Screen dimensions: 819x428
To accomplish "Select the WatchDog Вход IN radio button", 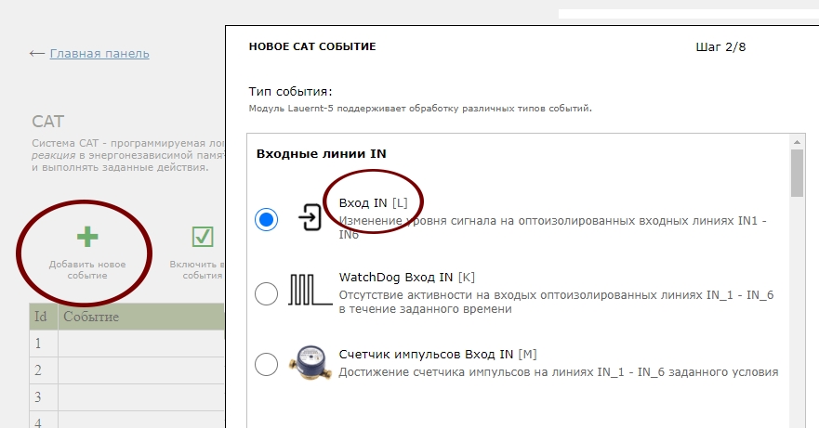I will (x=266, y=293).
